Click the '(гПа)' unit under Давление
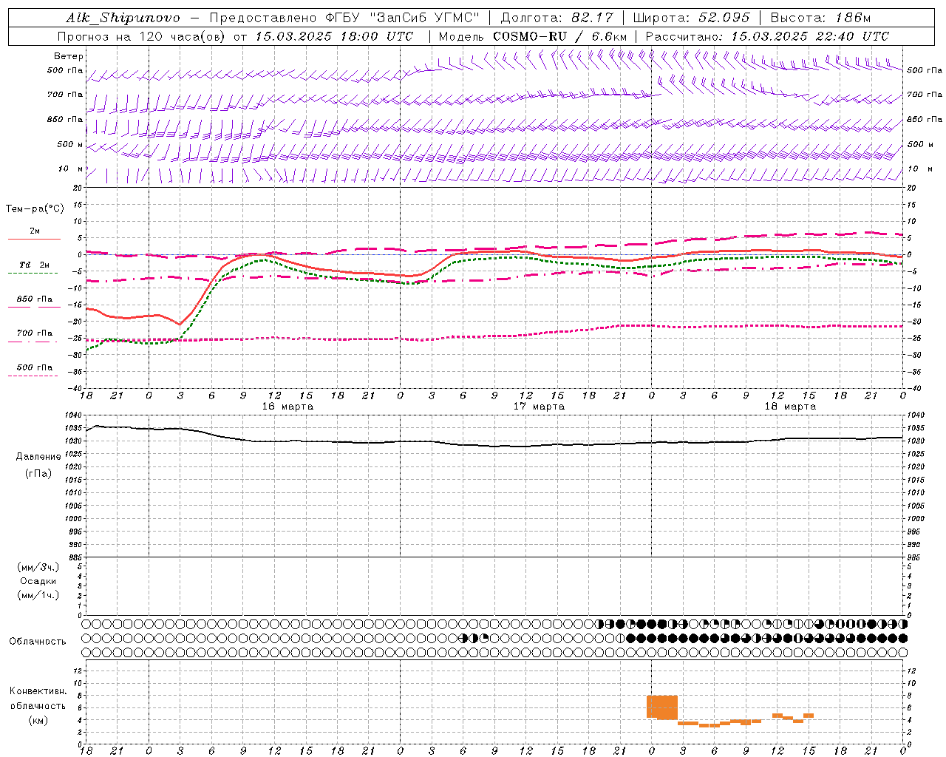 38,473
